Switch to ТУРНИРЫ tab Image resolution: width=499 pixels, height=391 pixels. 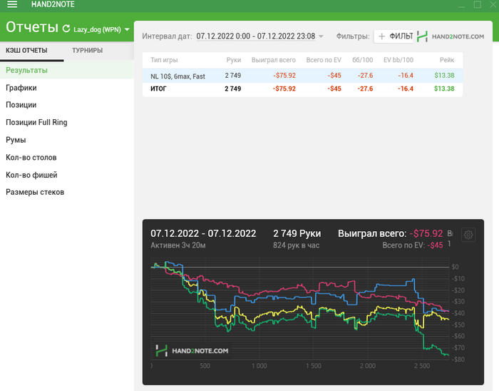tap(87, 51)
